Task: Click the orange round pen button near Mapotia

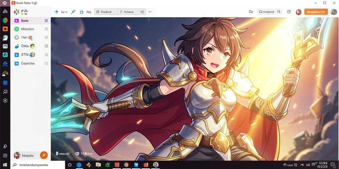Action: (44, 155)
